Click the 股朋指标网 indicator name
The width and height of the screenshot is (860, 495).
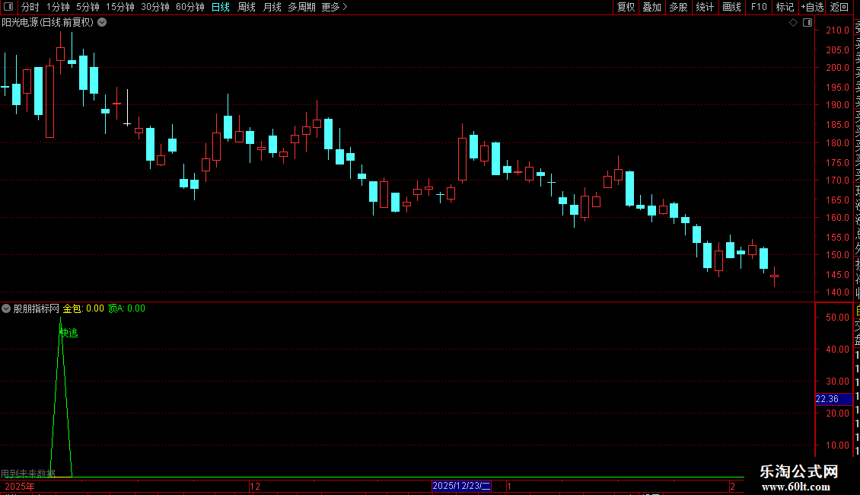click(37, 308)
